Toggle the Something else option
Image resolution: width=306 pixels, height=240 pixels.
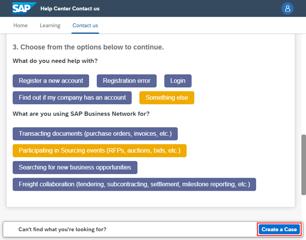pyautogui.click(x=166, y=98)
